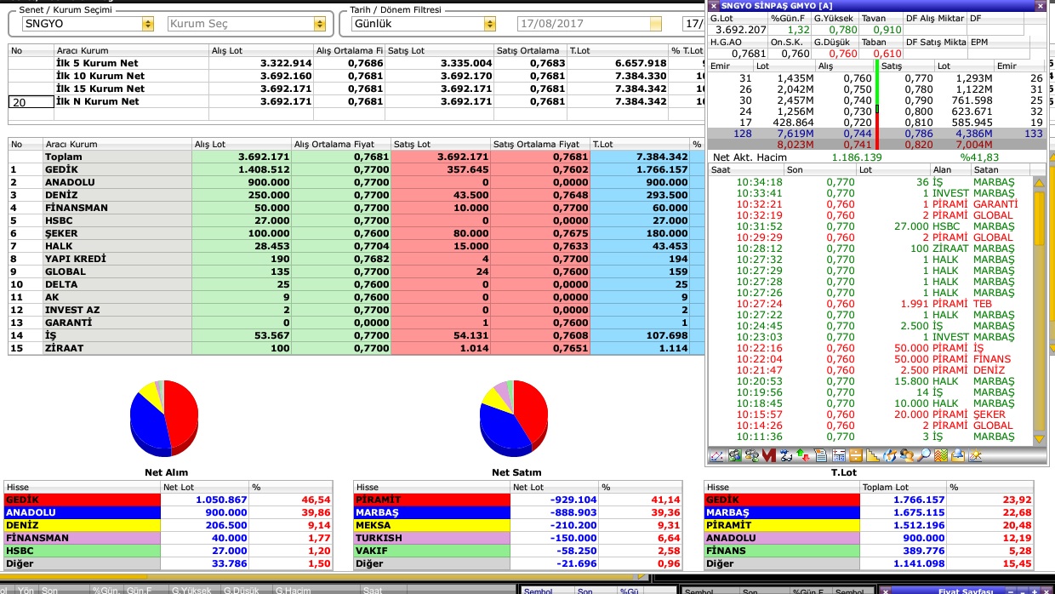Image resolution: width=1055 pixels, height=594 pixels.
Task: Click the MEKSA row in the Net Satım table
Action: pos(520,525)
